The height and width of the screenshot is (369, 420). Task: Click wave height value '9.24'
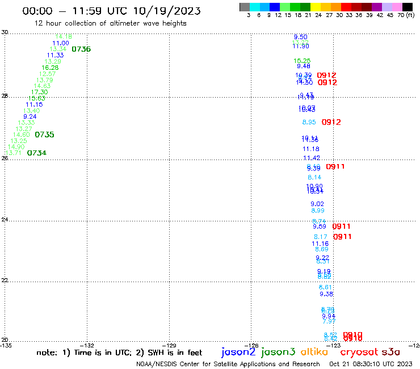point(30,116)
